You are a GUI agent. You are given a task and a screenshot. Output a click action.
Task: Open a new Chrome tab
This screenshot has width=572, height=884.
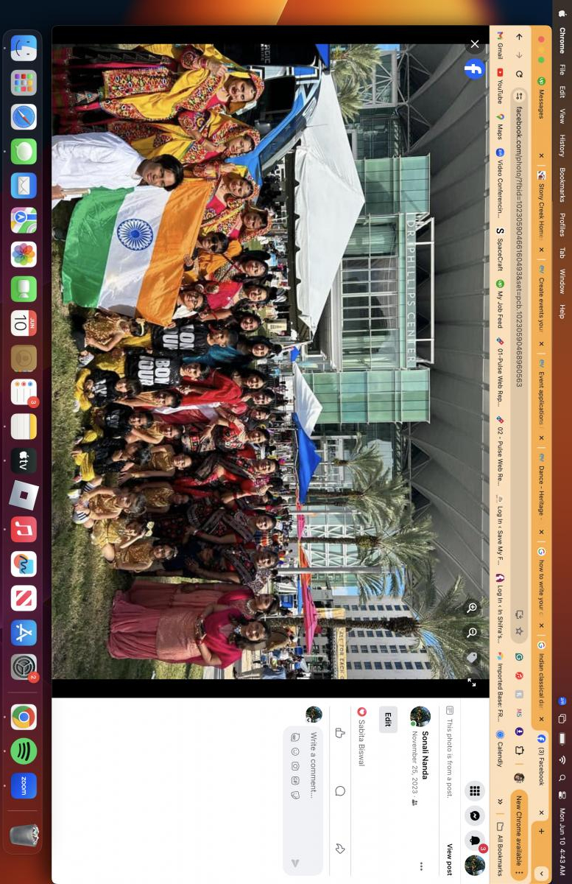(x=541, y=831)
